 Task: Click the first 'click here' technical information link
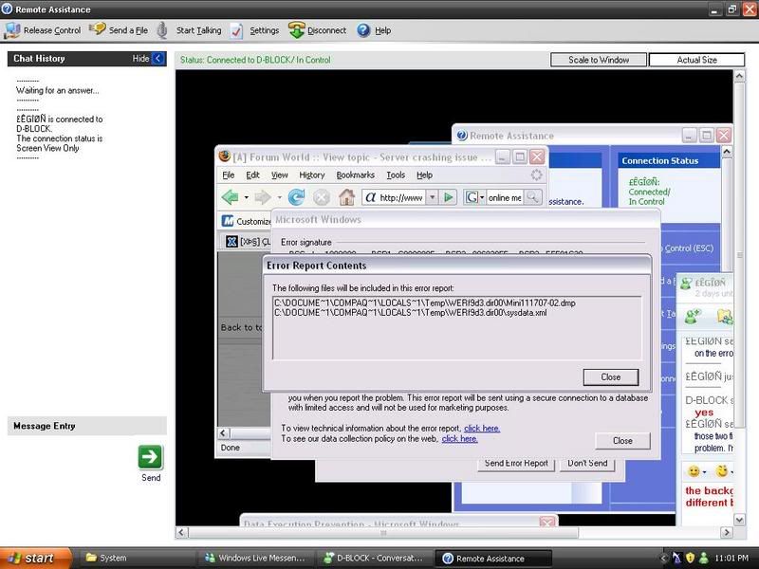(x=482, y=429)
